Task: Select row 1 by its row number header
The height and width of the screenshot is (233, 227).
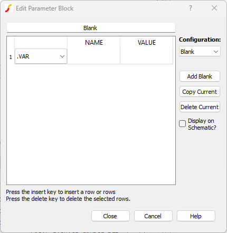Action: click(x=11, y=56)
